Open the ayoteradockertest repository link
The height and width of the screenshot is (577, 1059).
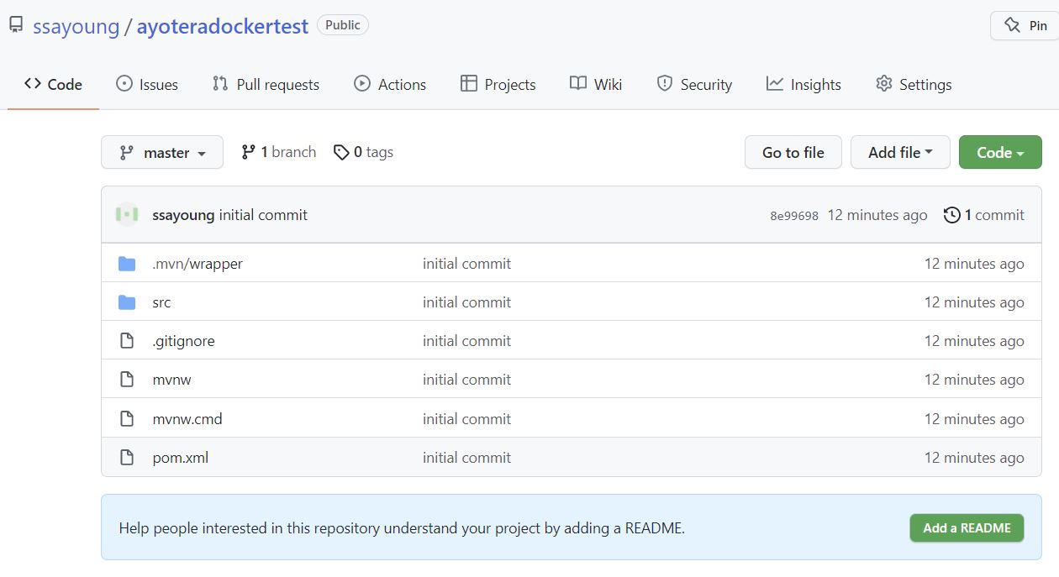[x=223, y=26]
